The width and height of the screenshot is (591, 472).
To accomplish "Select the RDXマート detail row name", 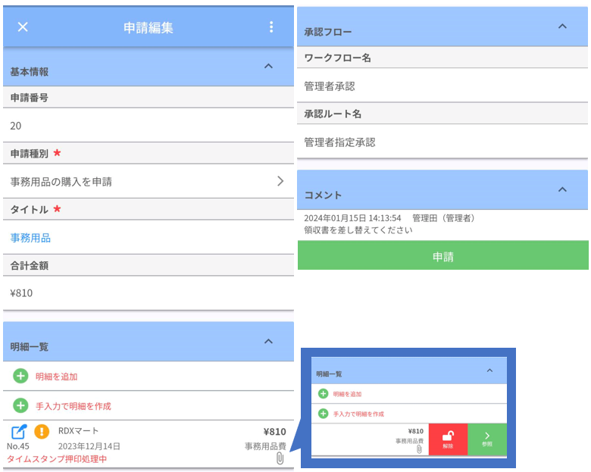I will [79, 431].
